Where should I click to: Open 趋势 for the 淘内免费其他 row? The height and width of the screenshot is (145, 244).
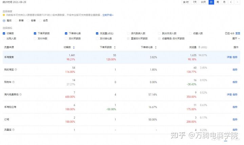click(x=235, y=95)
